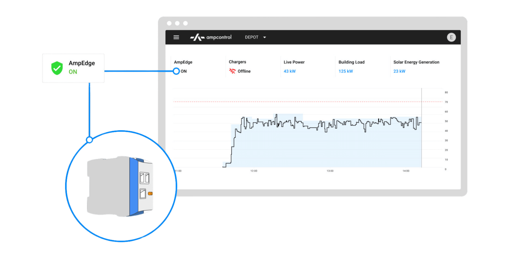This screenshot has width=510, height=259.
Task: Click the Live Power label
Action: tap(294, 62)
